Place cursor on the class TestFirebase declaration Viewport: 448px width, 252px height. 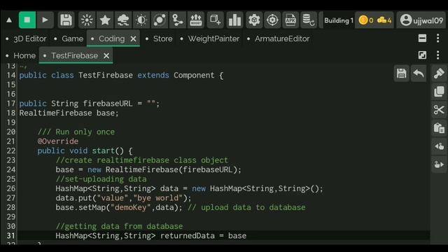pos(121,75)
